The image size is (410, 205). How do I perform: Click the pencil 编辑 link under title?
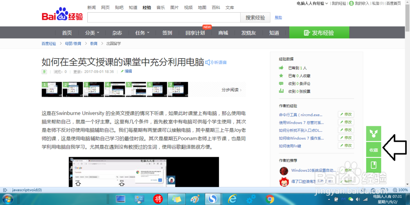click(126, 71)
